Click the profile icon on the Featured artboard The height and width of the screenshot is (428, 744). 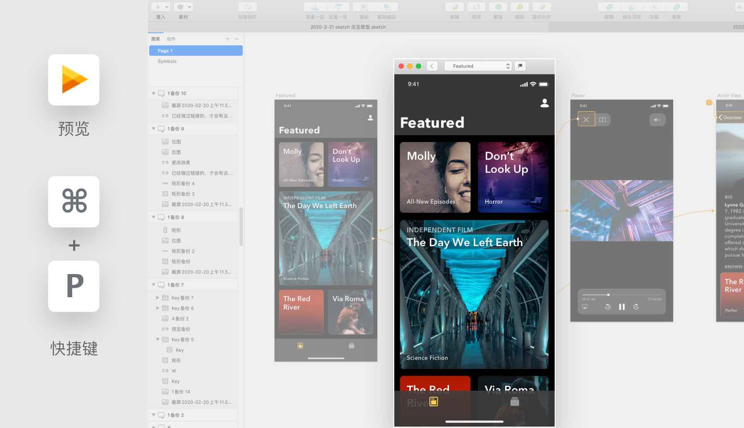[x=370, y=118]
